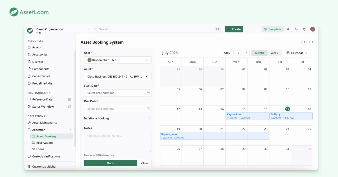338x177 pixels.
Task: Open the documentation book icon
Action: [311, 42]
